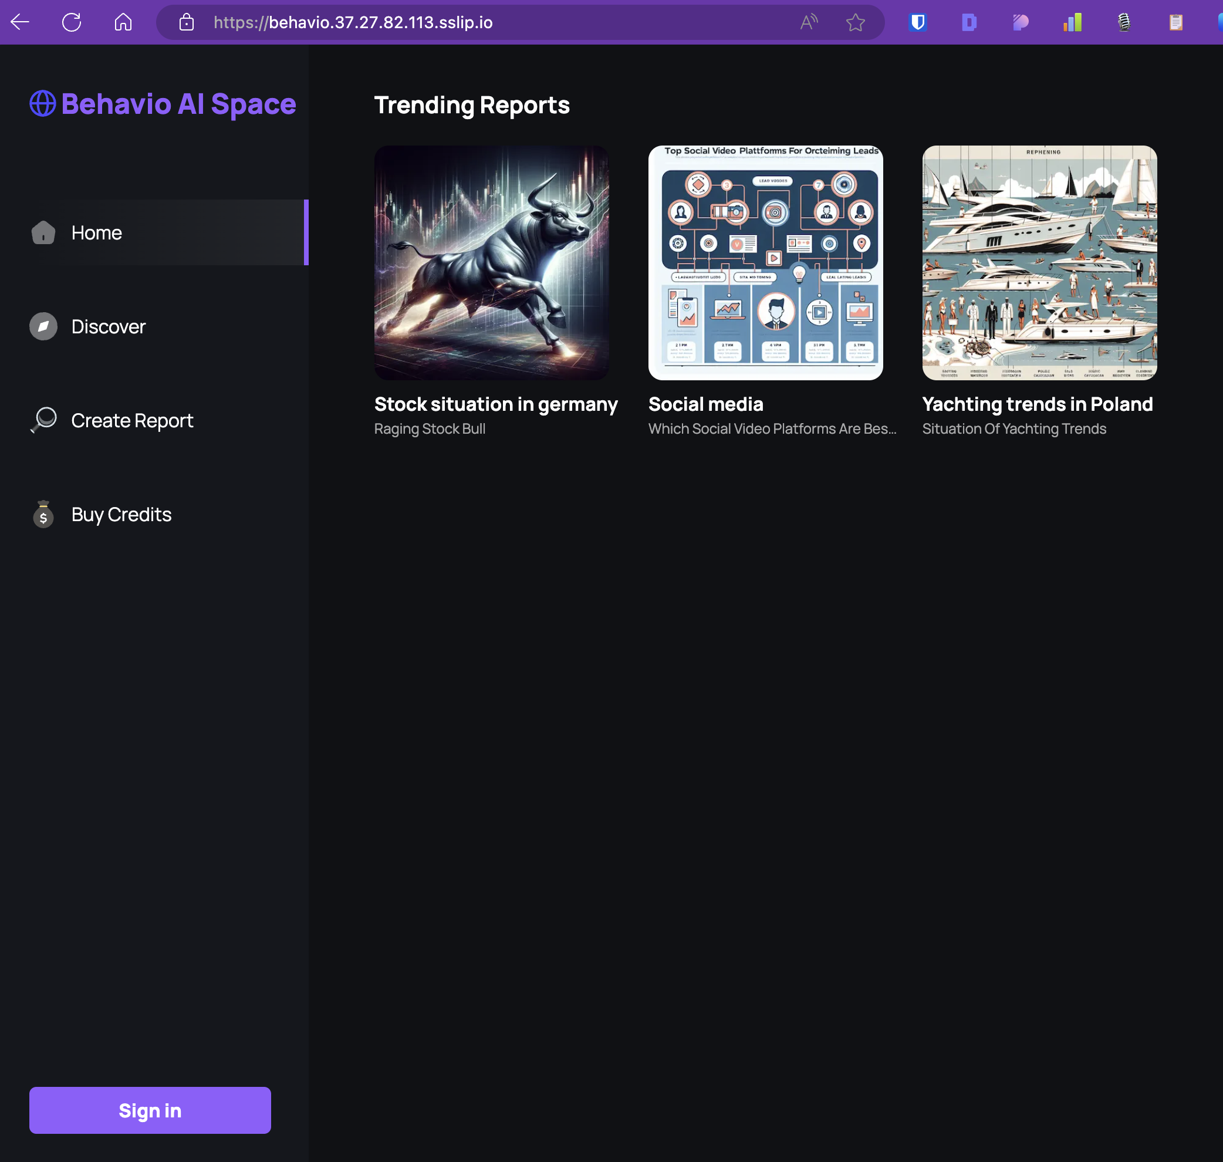The height and width of the screenshot is (1162, 1223).
Task: Open the Bitwarden shield extension
Action: tap(918, 22)
